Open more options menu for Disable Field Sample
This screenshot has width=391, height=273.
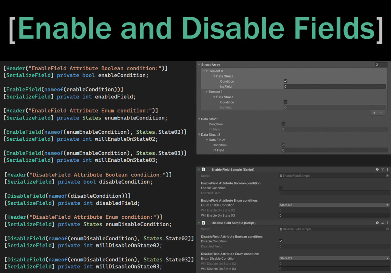tap(388, 223)
